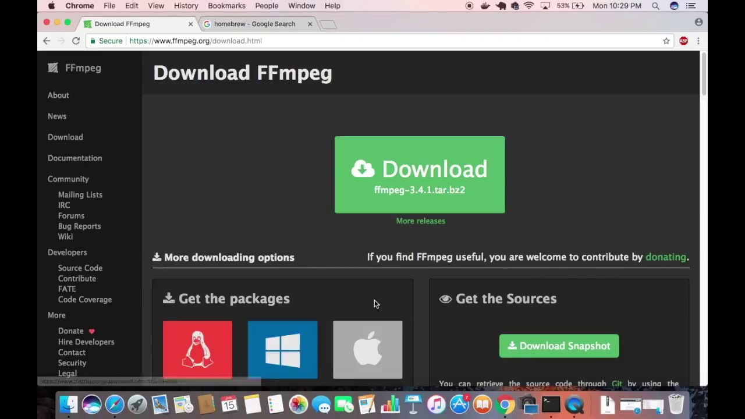This screenshot has height=419, width=745.
Task: Click the Chrome profile avatar icon
Action: 698,22
